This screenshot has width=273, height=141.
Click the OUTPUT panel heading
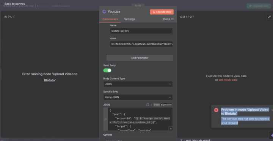[187, 17]
